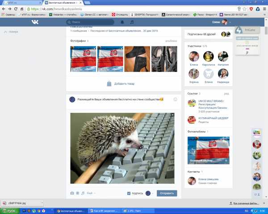Open the hedgehog on keyboard image
Screen dimensions: 268x214
[122, 148]
